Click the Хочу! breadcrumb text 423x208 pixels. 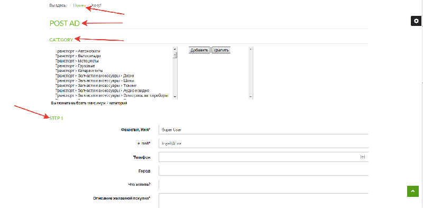[x=96, y=5]
